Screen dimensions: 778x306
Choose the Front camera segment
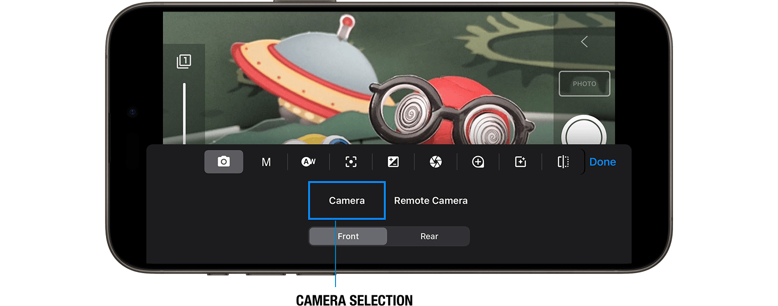348,236
